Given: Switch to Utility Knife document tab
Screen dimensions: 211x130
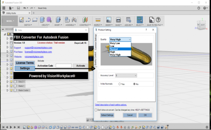Looking at the screenshot, I should (x=16, y=13).
